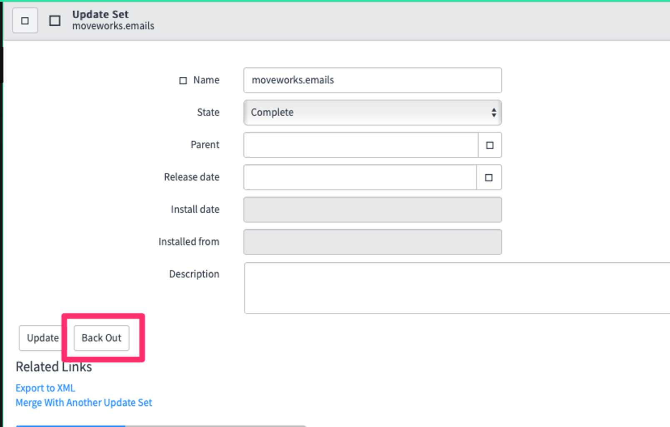This screenshot has height=427, width=670.
Task: Click the Update Set header title
Action: pyautogui.click(x=100, y=14)
